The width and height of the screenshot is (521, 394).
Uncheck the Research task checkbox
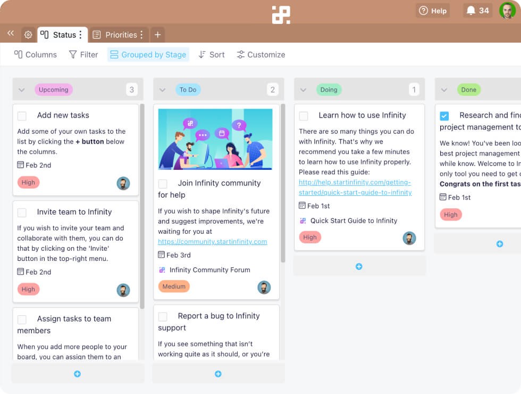pos(444,116)
